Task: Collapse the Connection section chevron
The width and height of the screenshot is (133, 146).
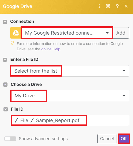Action: tap(5, 22)
